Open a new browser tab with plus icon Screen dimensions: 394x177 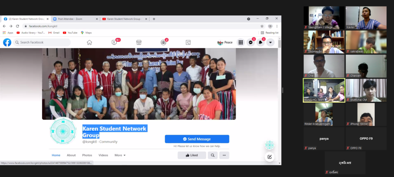[154, 19]
